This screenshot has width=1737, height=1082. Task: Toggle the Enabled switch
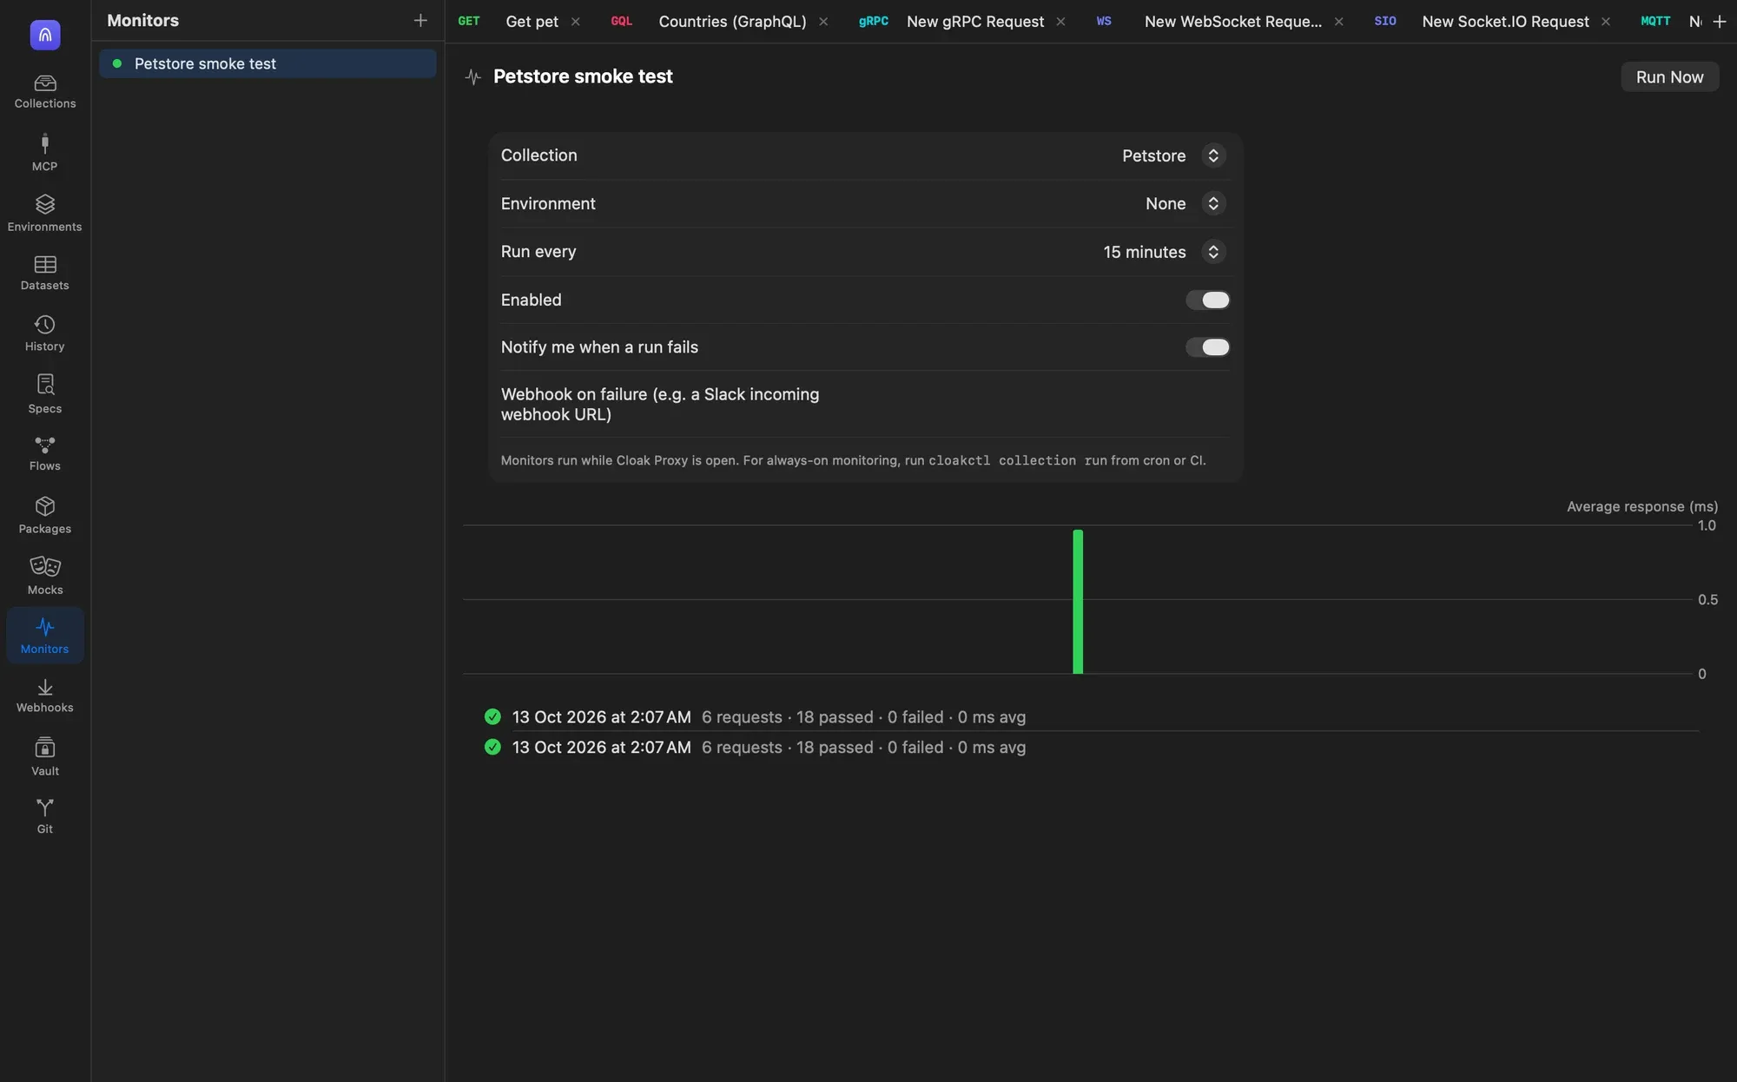coord(1208,300)
